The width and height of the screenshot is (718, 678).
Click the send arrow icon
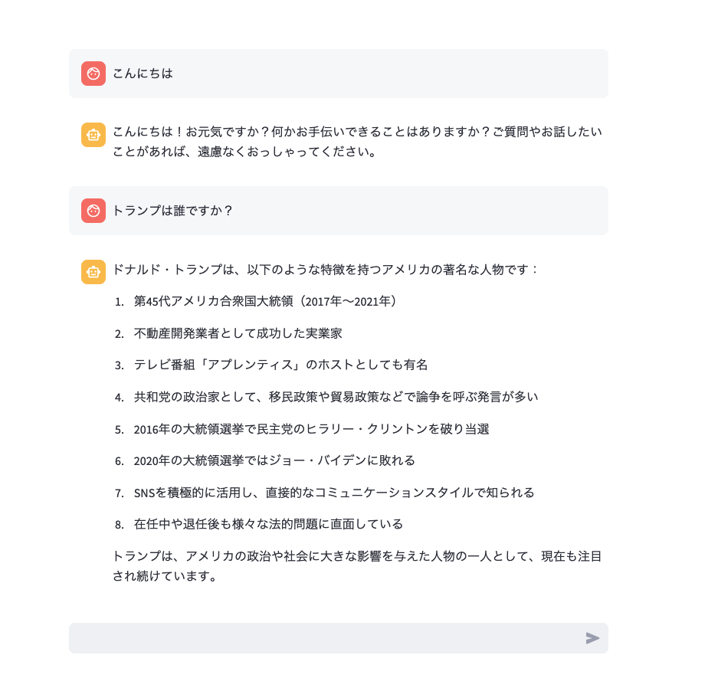[592, 637]
